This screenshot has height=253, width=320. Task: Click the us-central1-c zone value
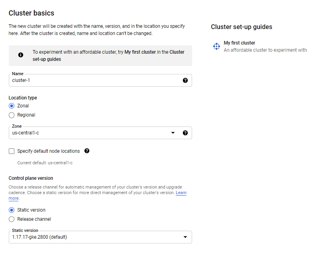pos(26,133)
